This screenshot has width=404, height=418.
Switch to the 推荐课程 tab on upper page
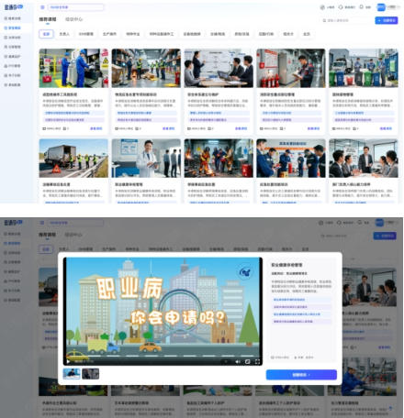tap(48, 19)
